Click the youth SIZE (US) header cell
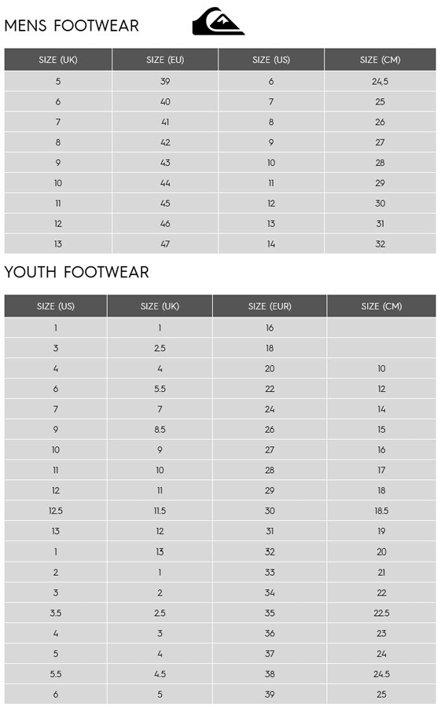Image resolution: width=441 pixels, height=707 pixels. [56, 306]
